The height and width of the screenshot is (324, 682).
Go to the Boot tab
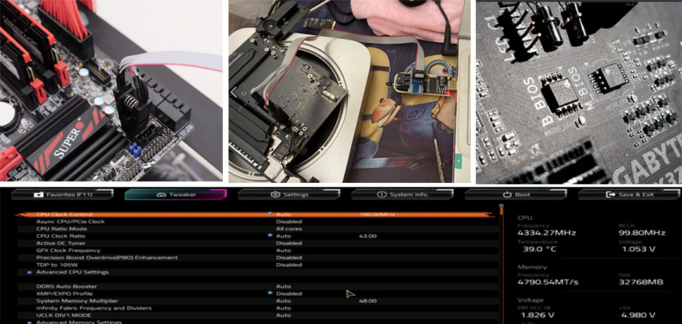click(516, 194)
